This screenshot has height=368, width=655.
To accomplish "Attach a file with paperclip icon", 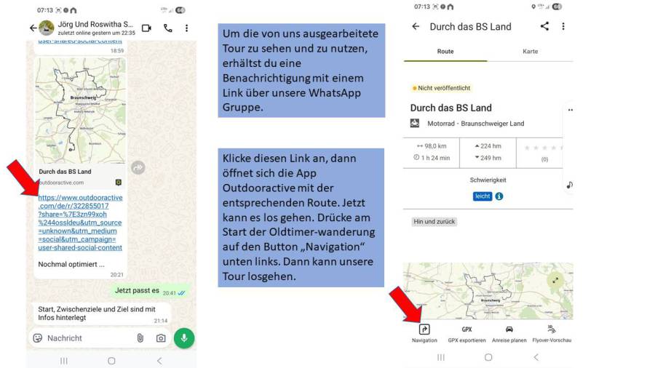I will pyautogui.click(x=140, y=338).
